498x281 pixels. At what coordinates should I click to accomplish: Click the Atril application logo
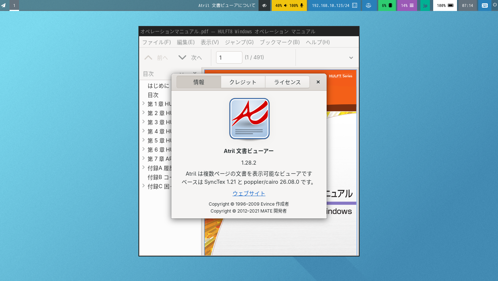[249, 119]
